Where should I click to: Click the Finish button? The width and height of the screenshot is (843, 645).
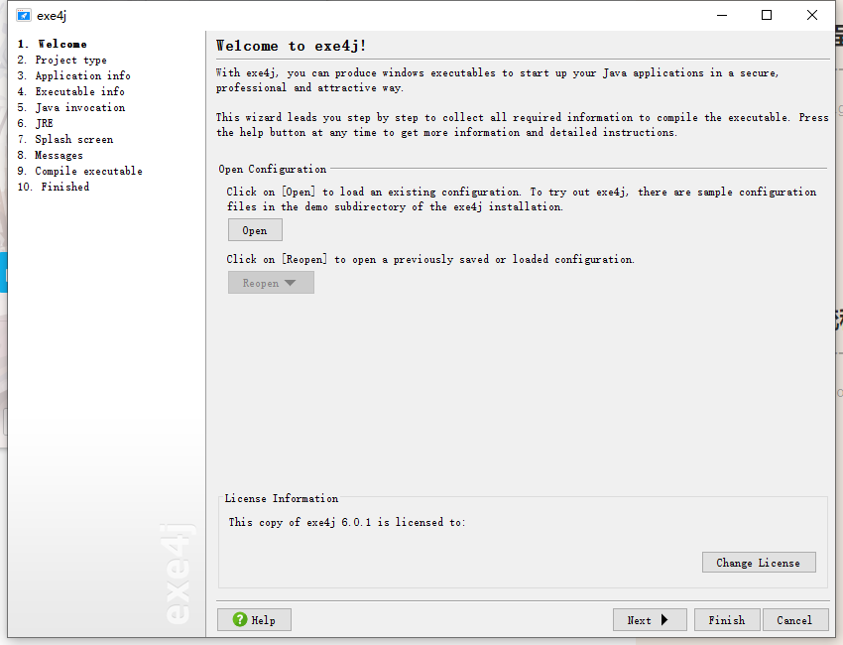point(727,620)
